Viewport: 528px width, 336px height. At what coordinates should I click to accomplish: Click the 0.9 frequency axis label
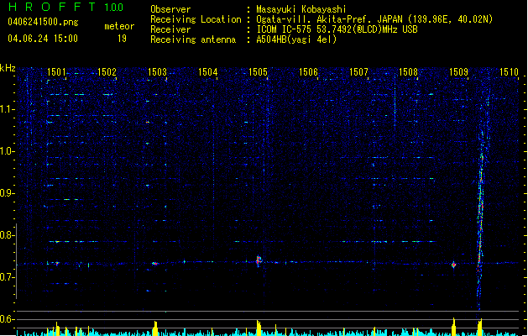(x=7, y=193)
